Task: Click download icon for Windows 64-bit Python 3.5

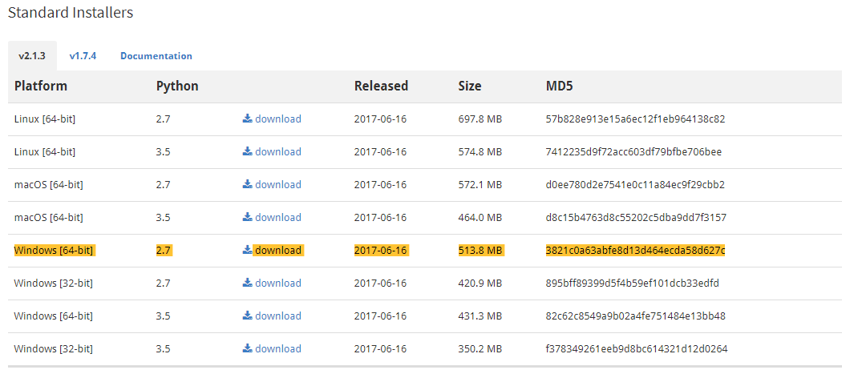Action: click(x=247, y=316)
